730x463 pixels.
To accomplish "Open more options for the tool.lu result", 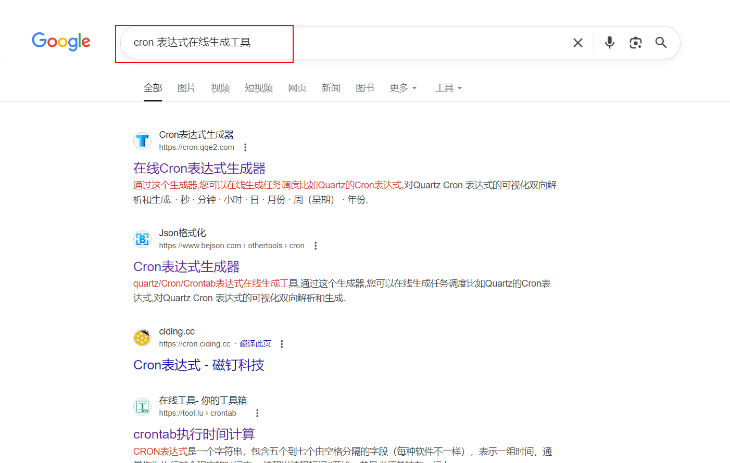I will click(257, 413).
